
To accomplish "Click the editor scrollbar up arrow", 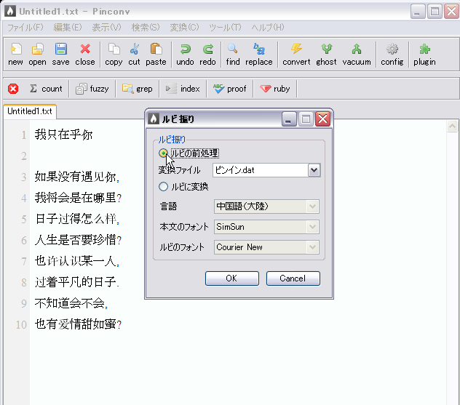I will coord(452,126).
